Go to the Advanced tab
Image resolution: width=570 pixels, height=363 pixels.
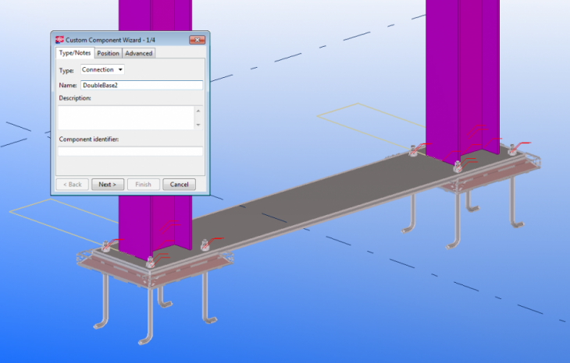click(x=139, y=53)
